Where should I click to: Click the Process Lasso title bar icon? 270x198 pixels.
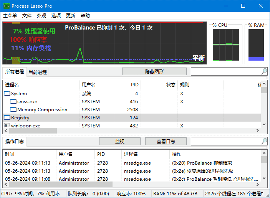pyautogui.click(x=7, y=6)
